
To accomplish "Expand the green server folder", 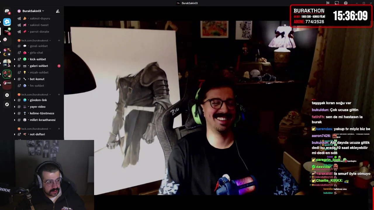I will [x=7, y=74].
